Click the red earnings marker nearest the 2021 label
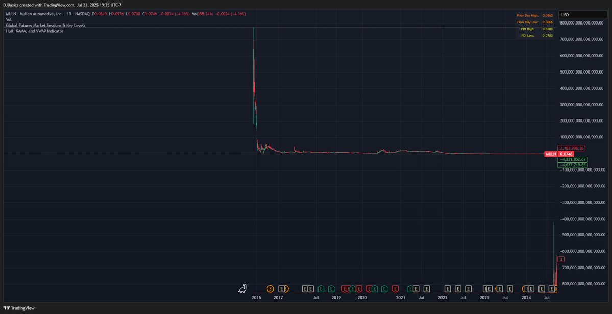612x314 pixels. point(395,288)
